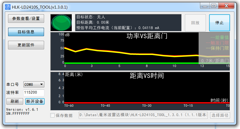Click the data save path text field
The image size is (240, 129).
pos(143,115)
